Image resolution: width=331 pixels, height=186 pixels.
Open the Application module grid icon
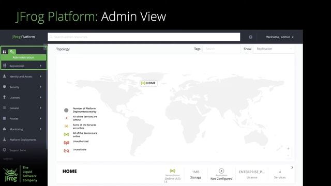click(5, 52)
